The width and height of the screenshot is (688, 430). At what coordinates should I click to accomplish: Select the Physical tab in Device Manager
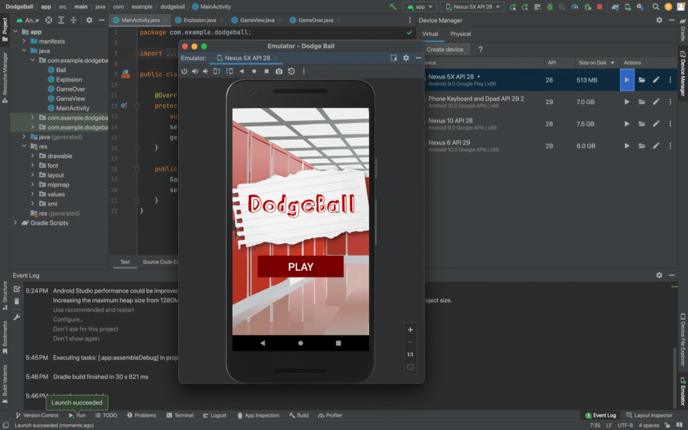[461, 34]
